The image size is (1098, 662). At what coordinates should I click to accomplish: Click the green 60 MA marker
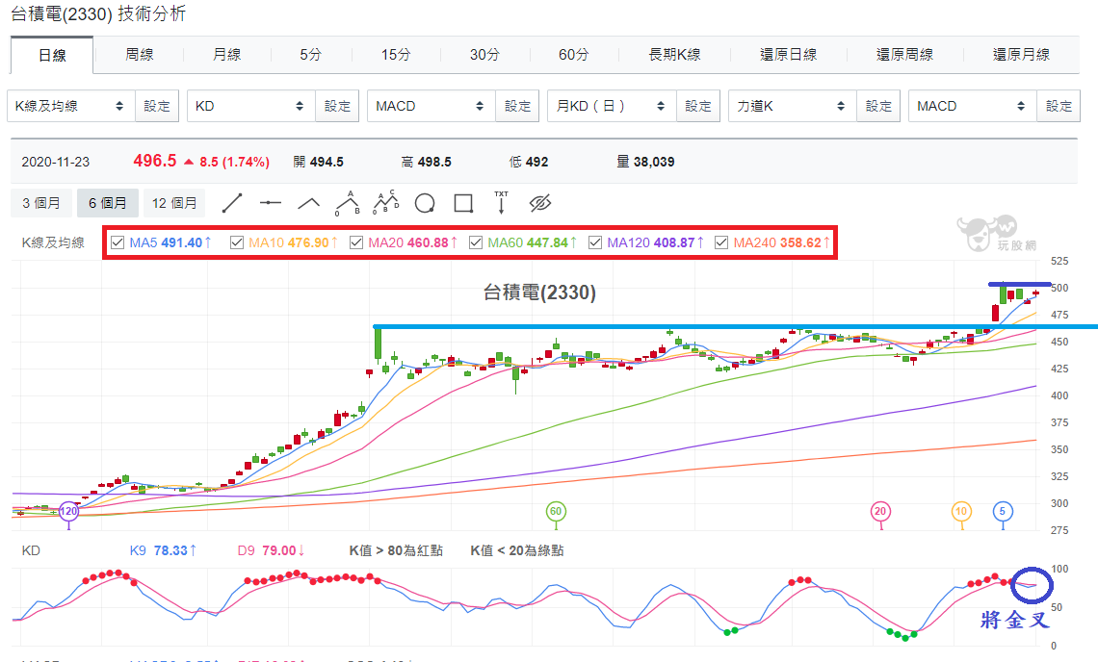click(556, 512)
